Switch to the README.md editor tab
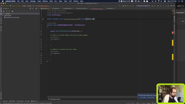The height and width of the screenshot is (104, 185). pyautogui.click(x=45, y=8)
